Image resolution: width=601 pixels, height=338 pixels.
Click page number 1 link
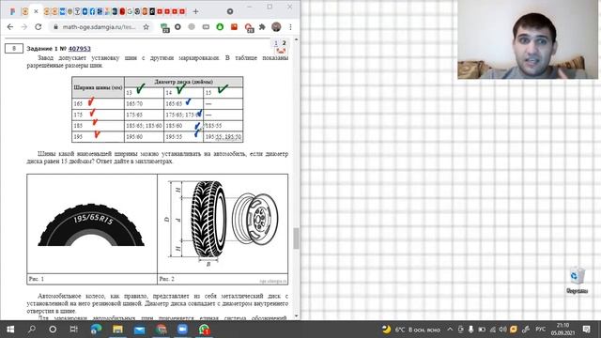[275, 43]
